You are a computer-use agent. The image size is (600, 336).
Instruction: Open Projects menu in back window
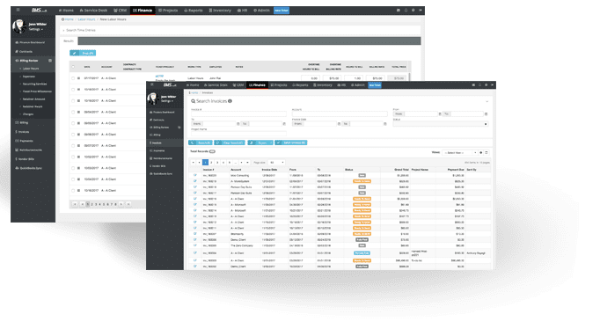pyautogui.click(x=168, y=11)
